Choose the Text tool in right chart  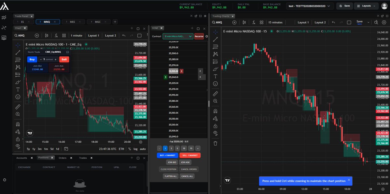point(215,76)
